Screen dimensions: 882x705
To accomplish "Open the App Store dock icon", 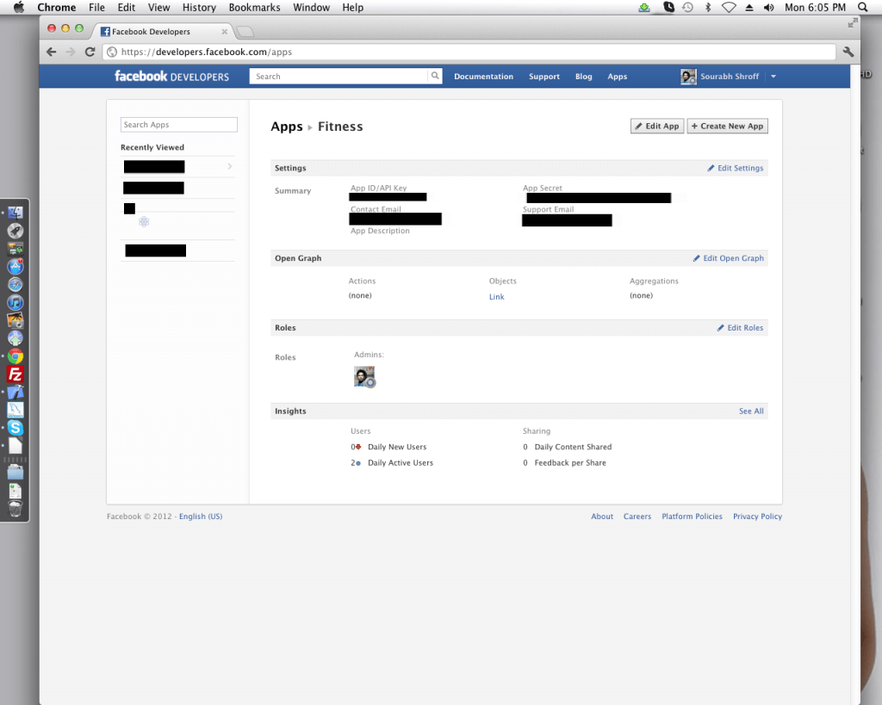I will pyautogui.click(x=16, y=267).
